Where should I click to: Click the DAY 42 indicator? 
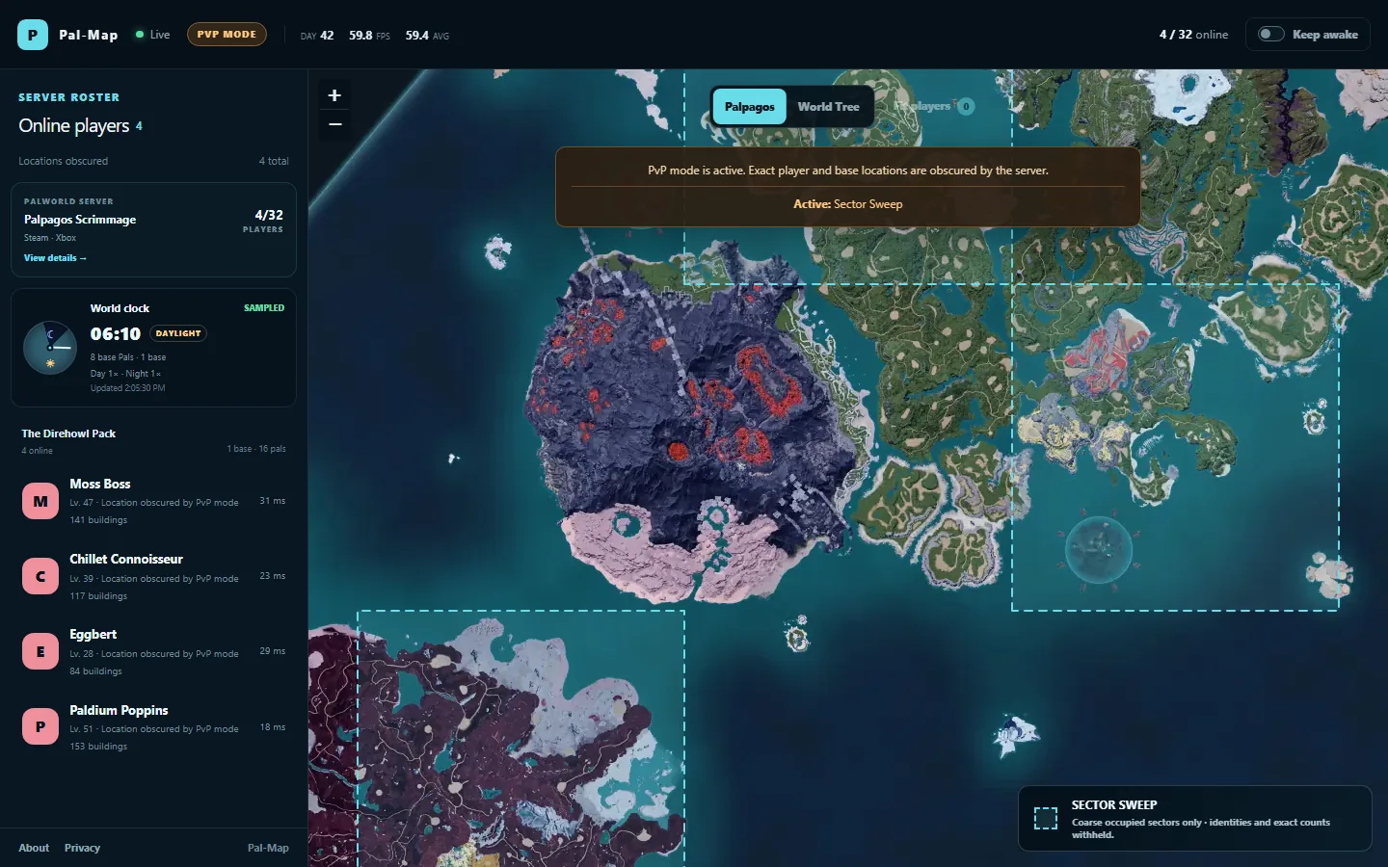point(317,36)
